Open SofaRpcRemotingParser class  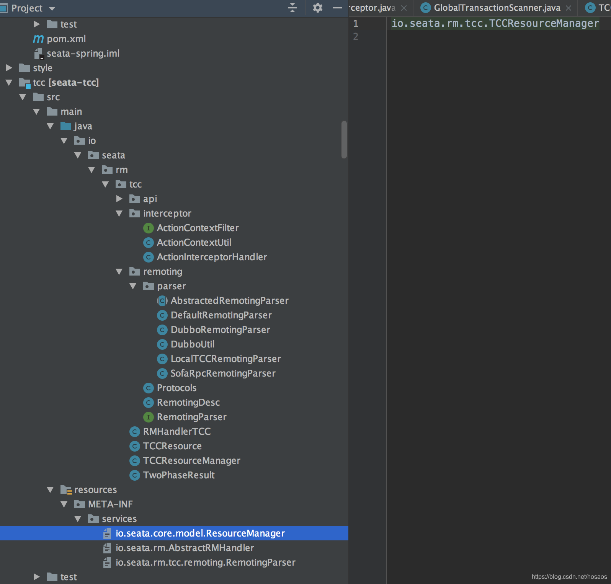[223, 373]
